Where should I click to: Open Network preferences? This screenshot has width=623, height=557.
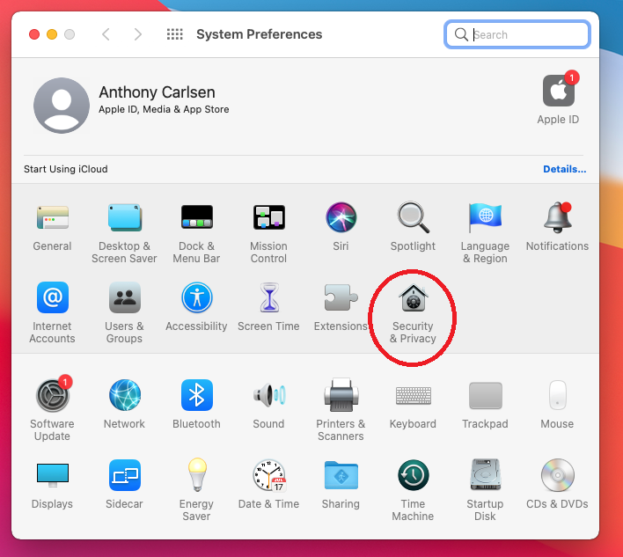point(125,395)
